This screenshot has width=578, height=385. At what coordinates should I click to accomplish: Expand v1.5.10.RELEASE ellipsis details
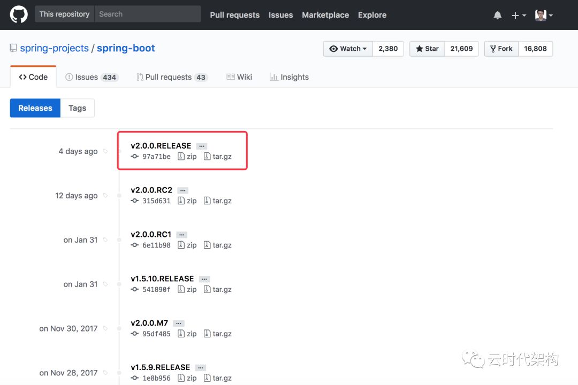[204, 279]
